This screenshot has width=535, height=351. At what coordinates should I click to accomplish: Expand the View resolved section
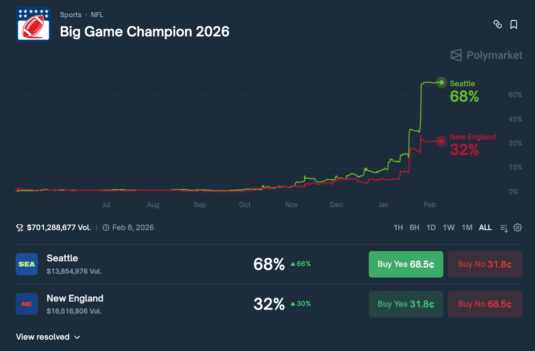click(48, 337)
